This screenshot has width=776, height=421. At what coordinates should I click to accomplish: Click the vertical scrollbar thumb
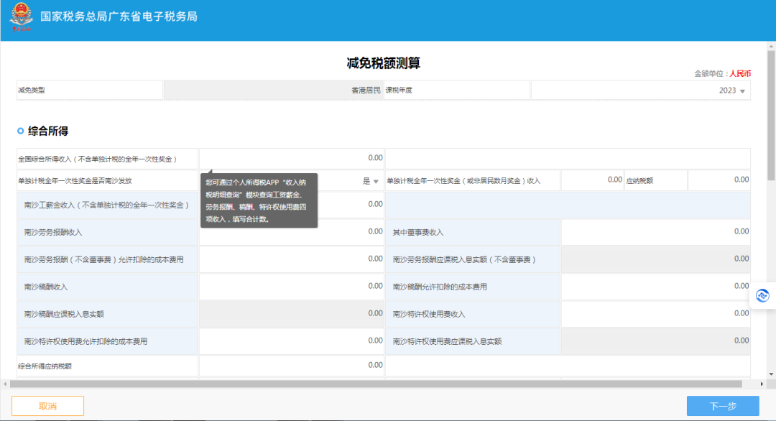(771, 115)
